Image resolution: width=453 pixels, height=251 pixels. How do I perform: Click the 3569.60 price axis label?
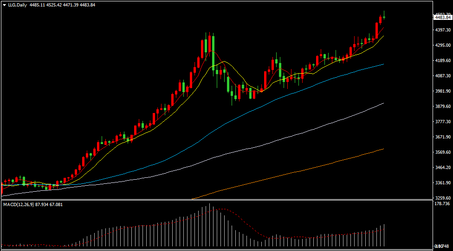(443, 152)
